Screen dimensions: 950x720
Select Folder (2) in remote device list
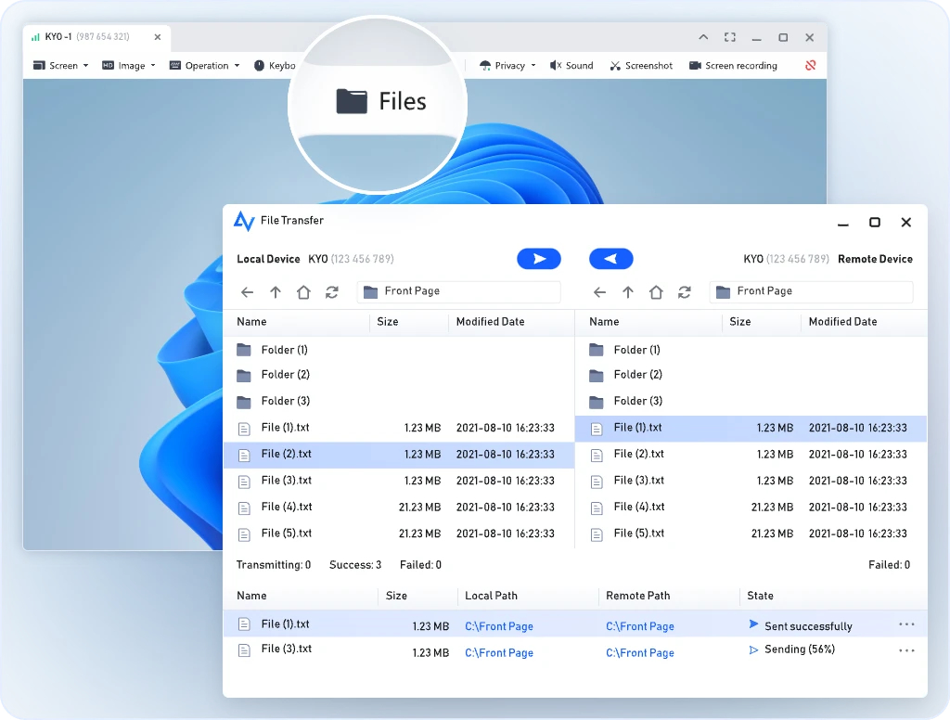[x=637, y=375]
